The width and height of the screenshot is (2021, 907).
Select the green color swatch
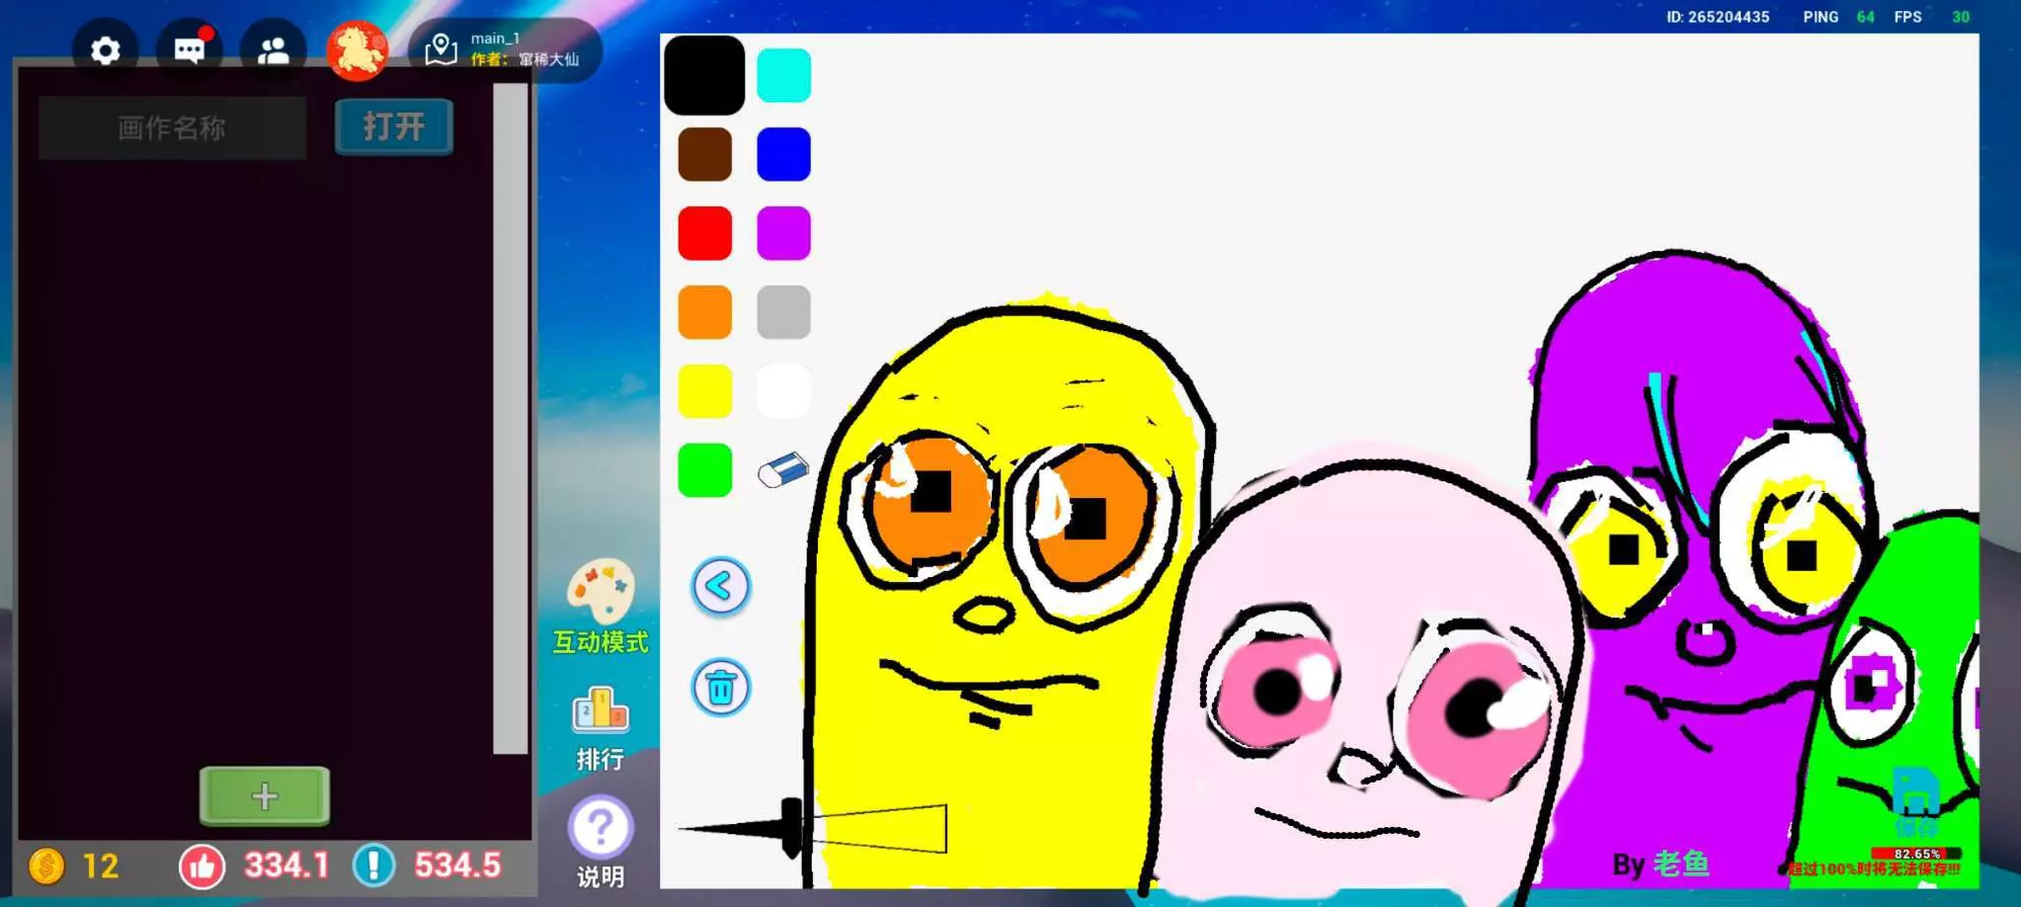pyautogui.click(x=704, y=470)
